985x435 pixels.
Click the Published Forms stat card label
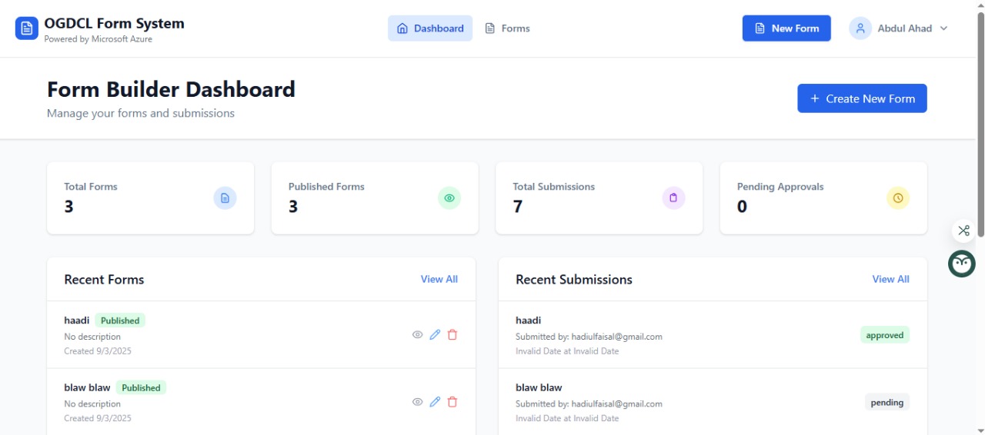326,187
